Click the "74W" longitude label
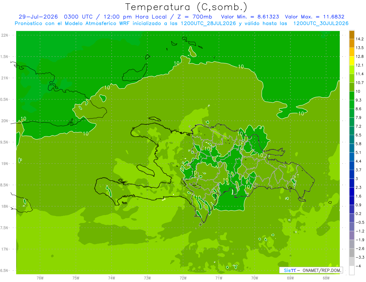 112,278
